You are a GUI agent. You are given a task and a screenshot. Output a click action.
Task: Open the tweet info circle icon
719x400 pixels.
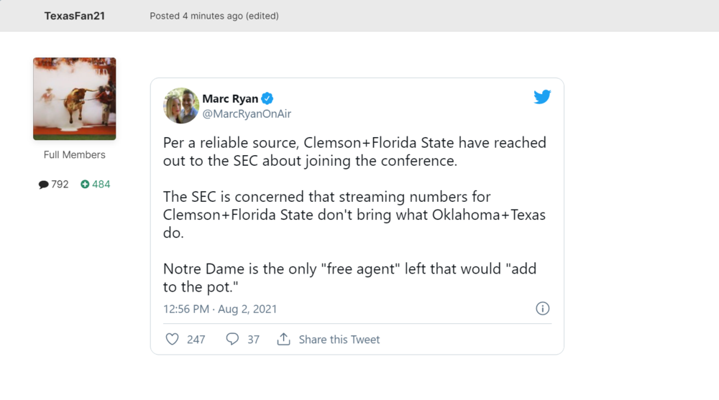click(543, 309)
